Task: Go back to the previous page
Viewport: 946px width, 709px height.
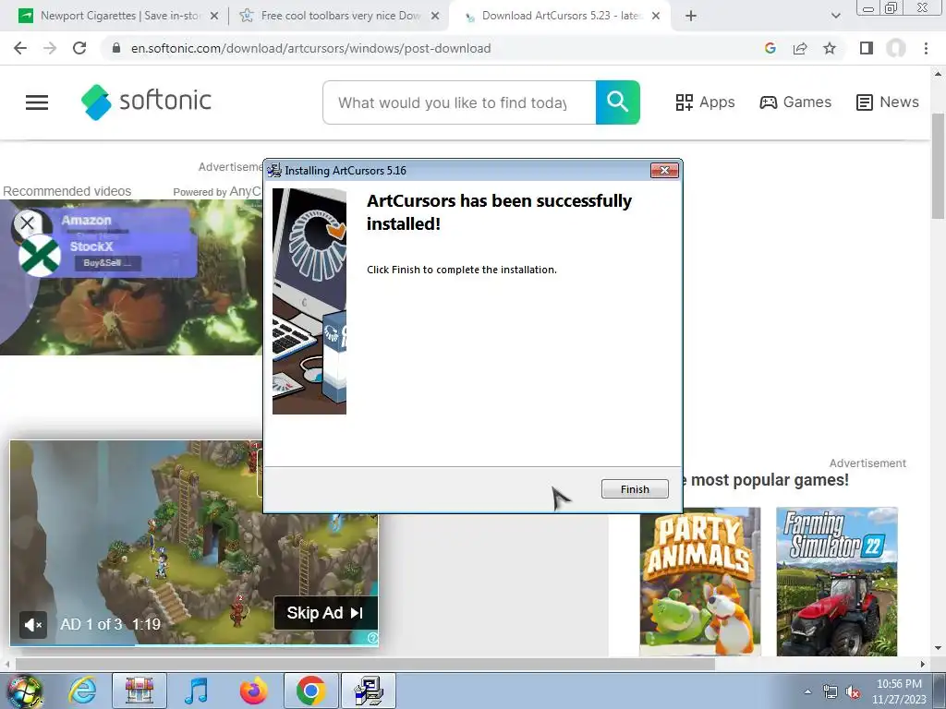Action: 20,48
